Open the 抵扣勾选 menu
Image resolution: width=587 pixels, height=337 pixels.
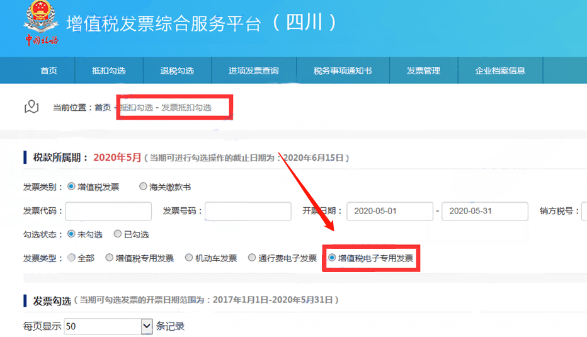tap(109, 71)
